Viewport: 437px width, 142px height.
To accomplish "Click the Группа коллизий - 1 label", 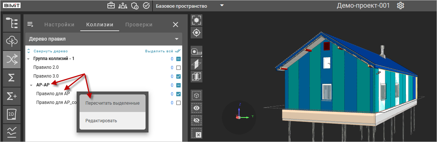I will click(x=54, y=59).
